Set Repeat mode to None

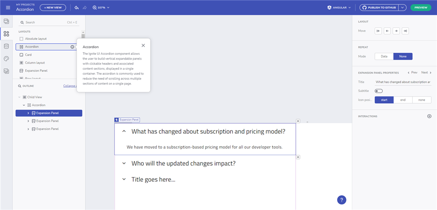point(403,57)
